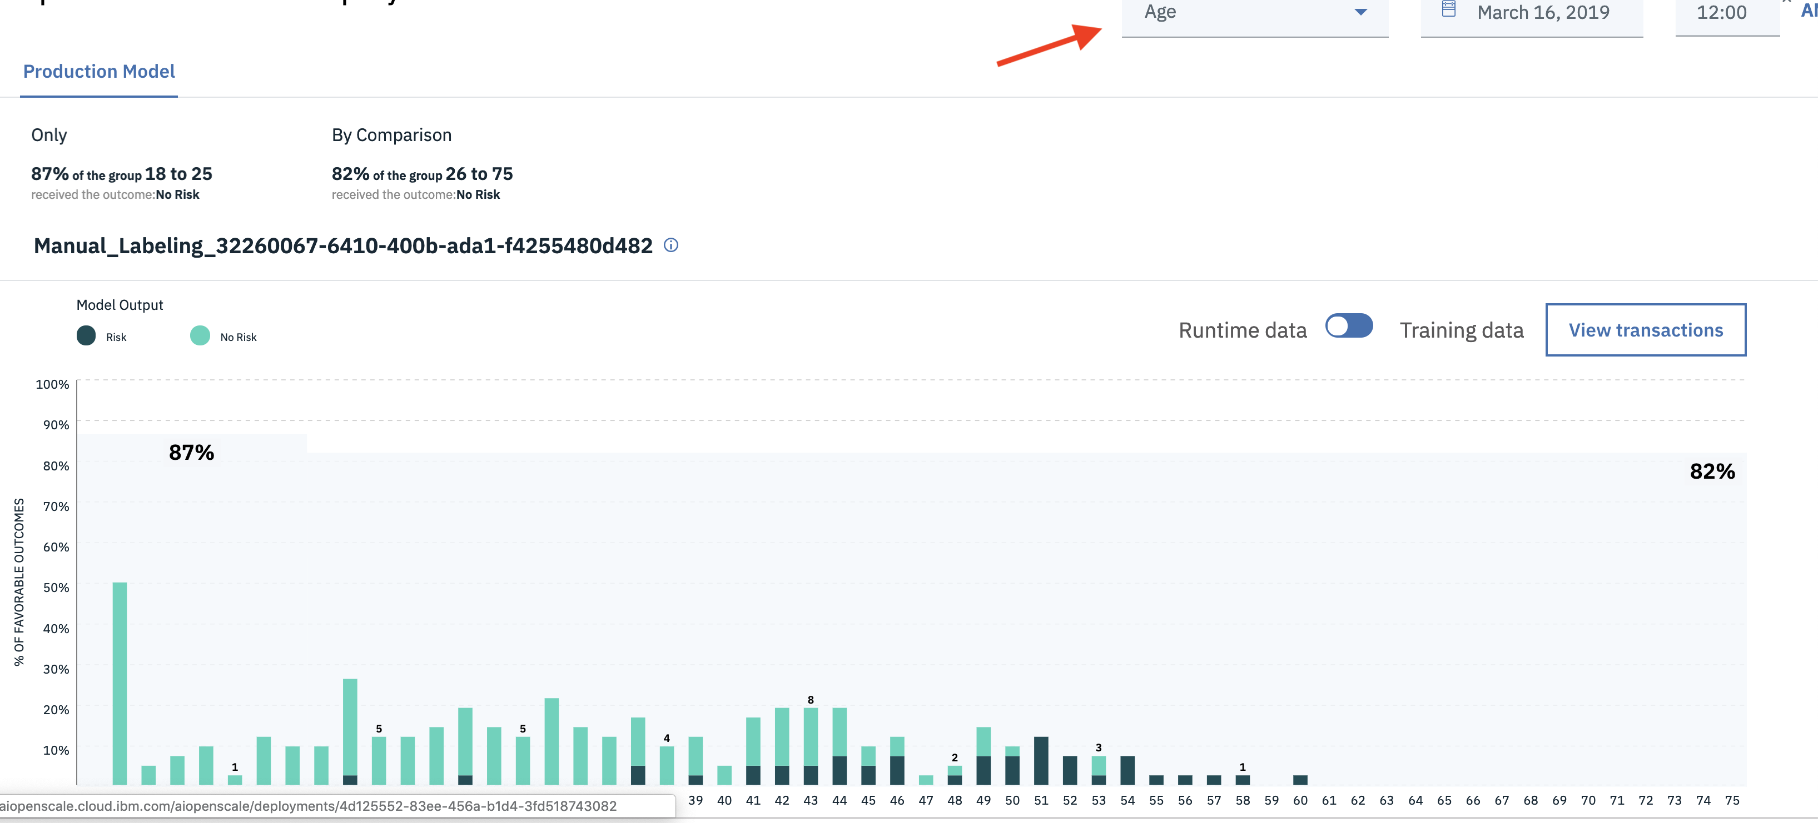The width and height of the screenshot is (1818, 823).
Task: Click the Runtime data label
Action: pyautogui.click(x=1242, y=330)
